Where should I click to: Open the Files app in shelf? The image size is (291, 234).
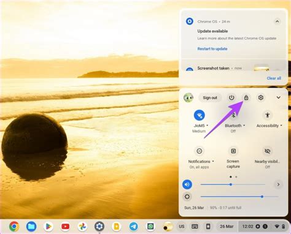click(x=31, y=226)
